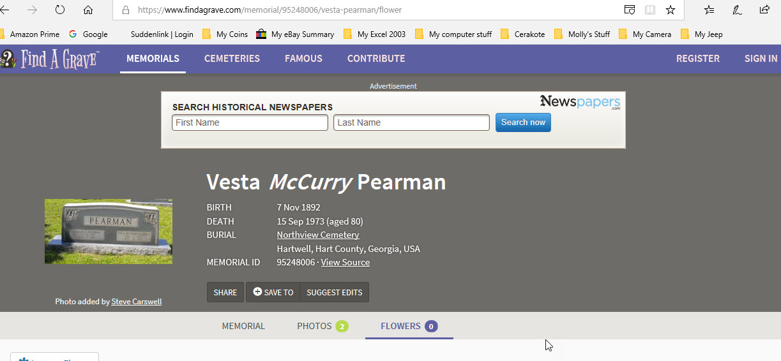The height and width of the screenshot is (361, 781).
Task: Open the Google bookmark
Action: (89, 34)
